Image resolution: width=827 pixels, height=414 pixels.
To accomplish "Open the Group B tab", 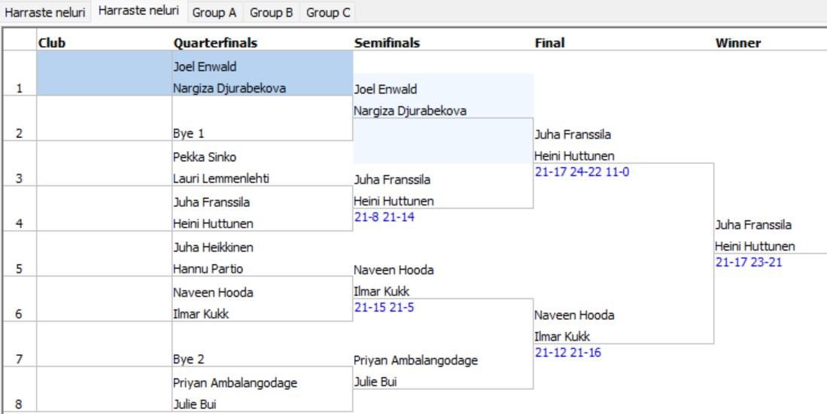I will tap(271, 13).
